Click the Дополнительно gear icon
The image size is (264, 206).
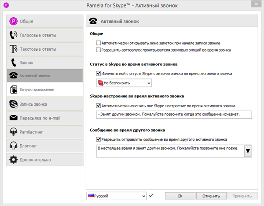tap(14, 159)
